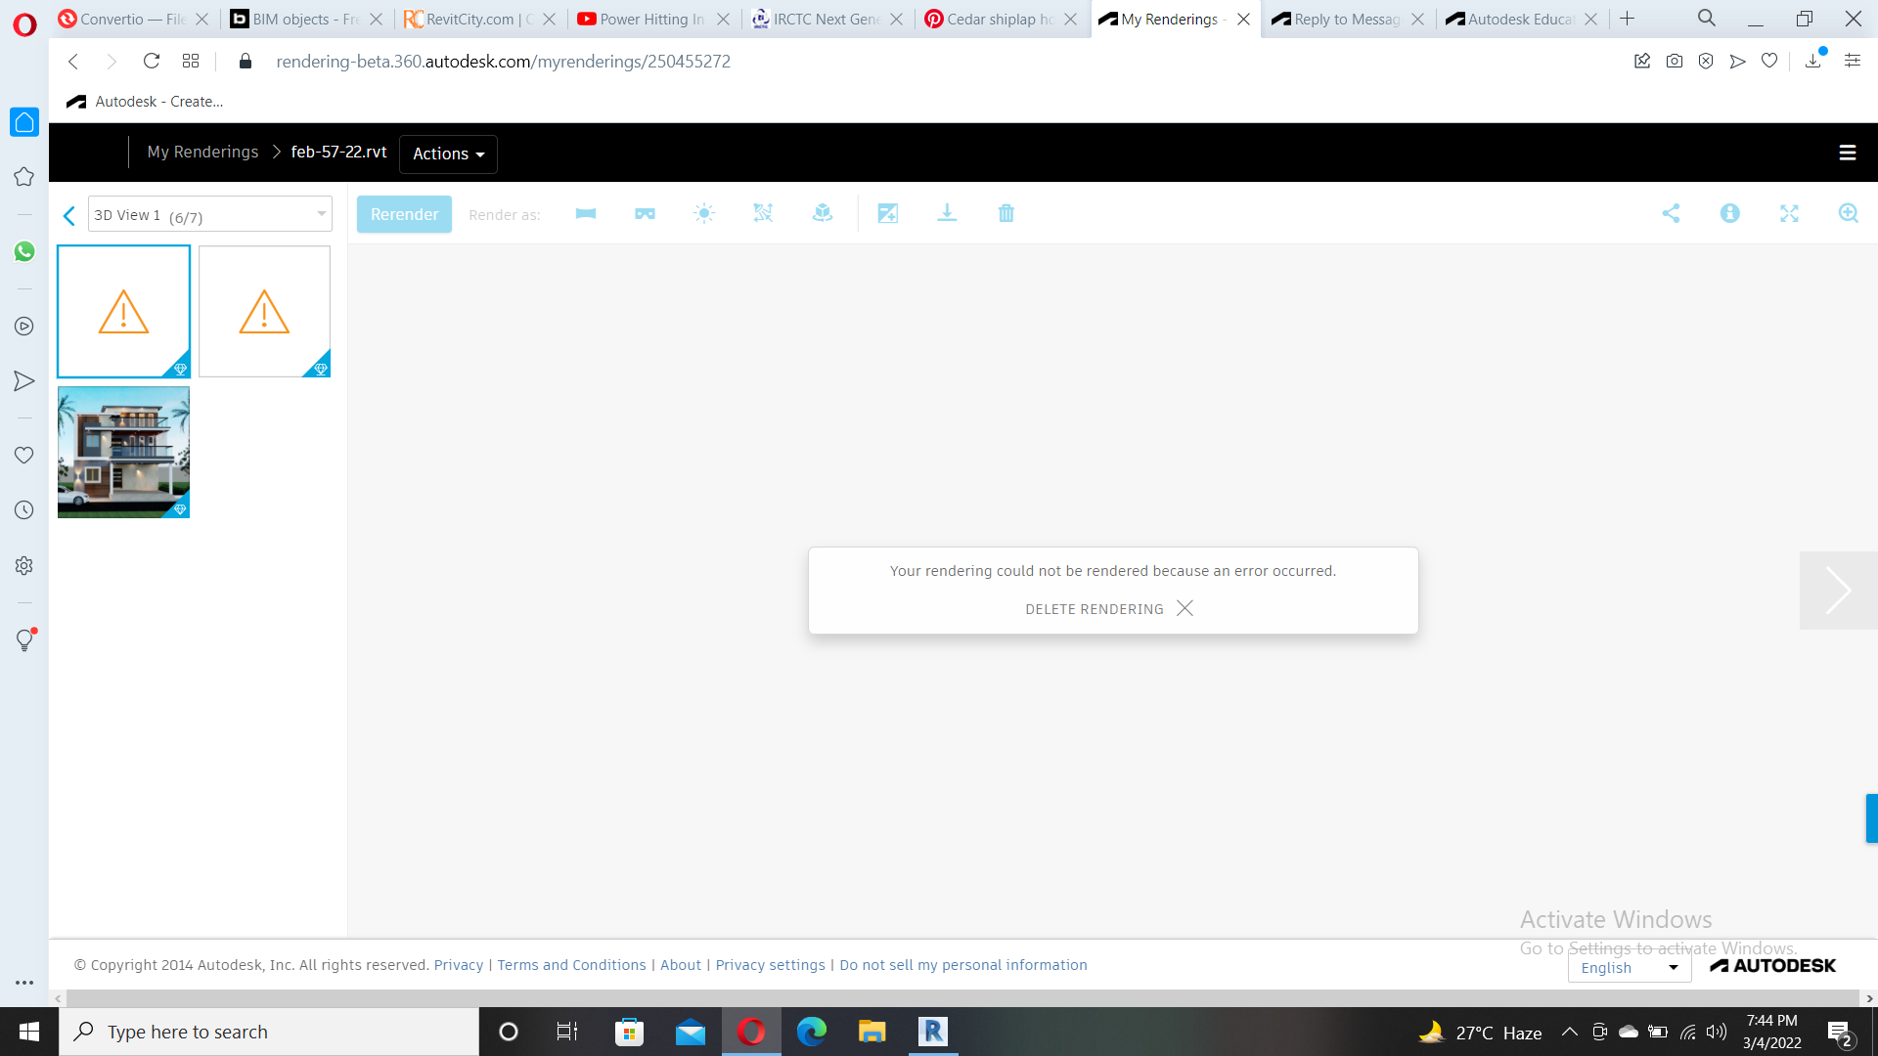Expand the Actions menu
1878x1056 pixels.
pyautogui.click(x=447, y=154)
